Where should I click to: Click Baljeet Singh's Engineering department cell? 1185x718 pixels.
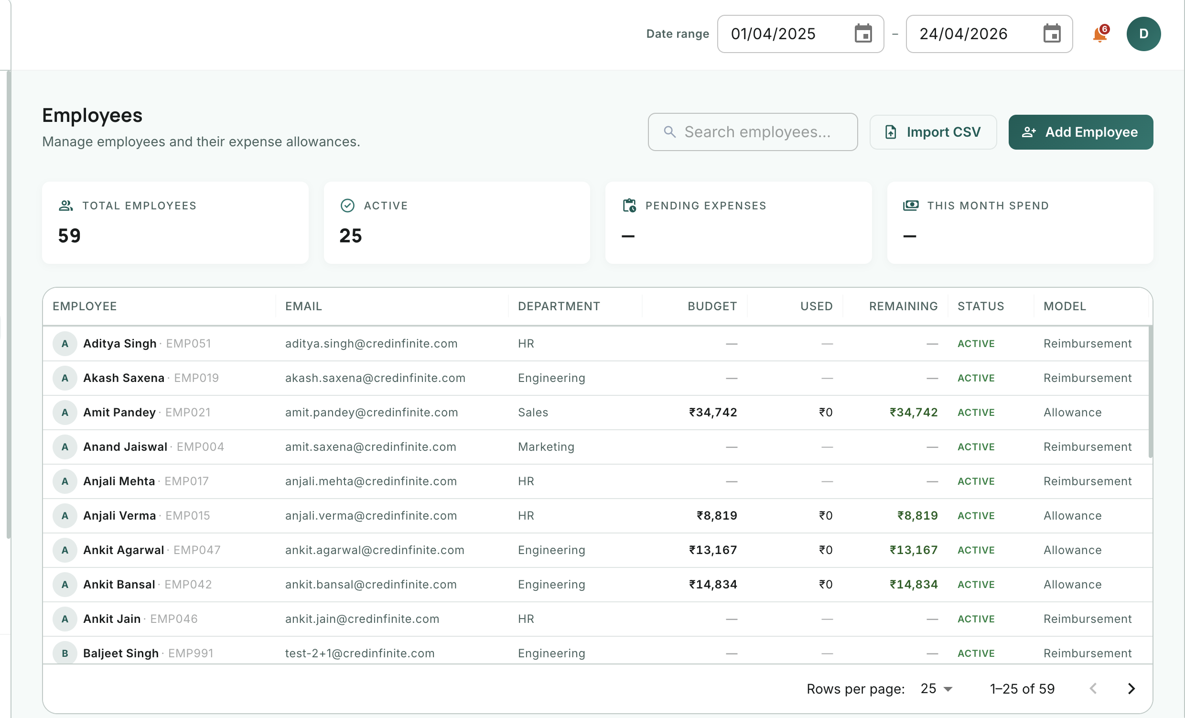coord(551,653)
